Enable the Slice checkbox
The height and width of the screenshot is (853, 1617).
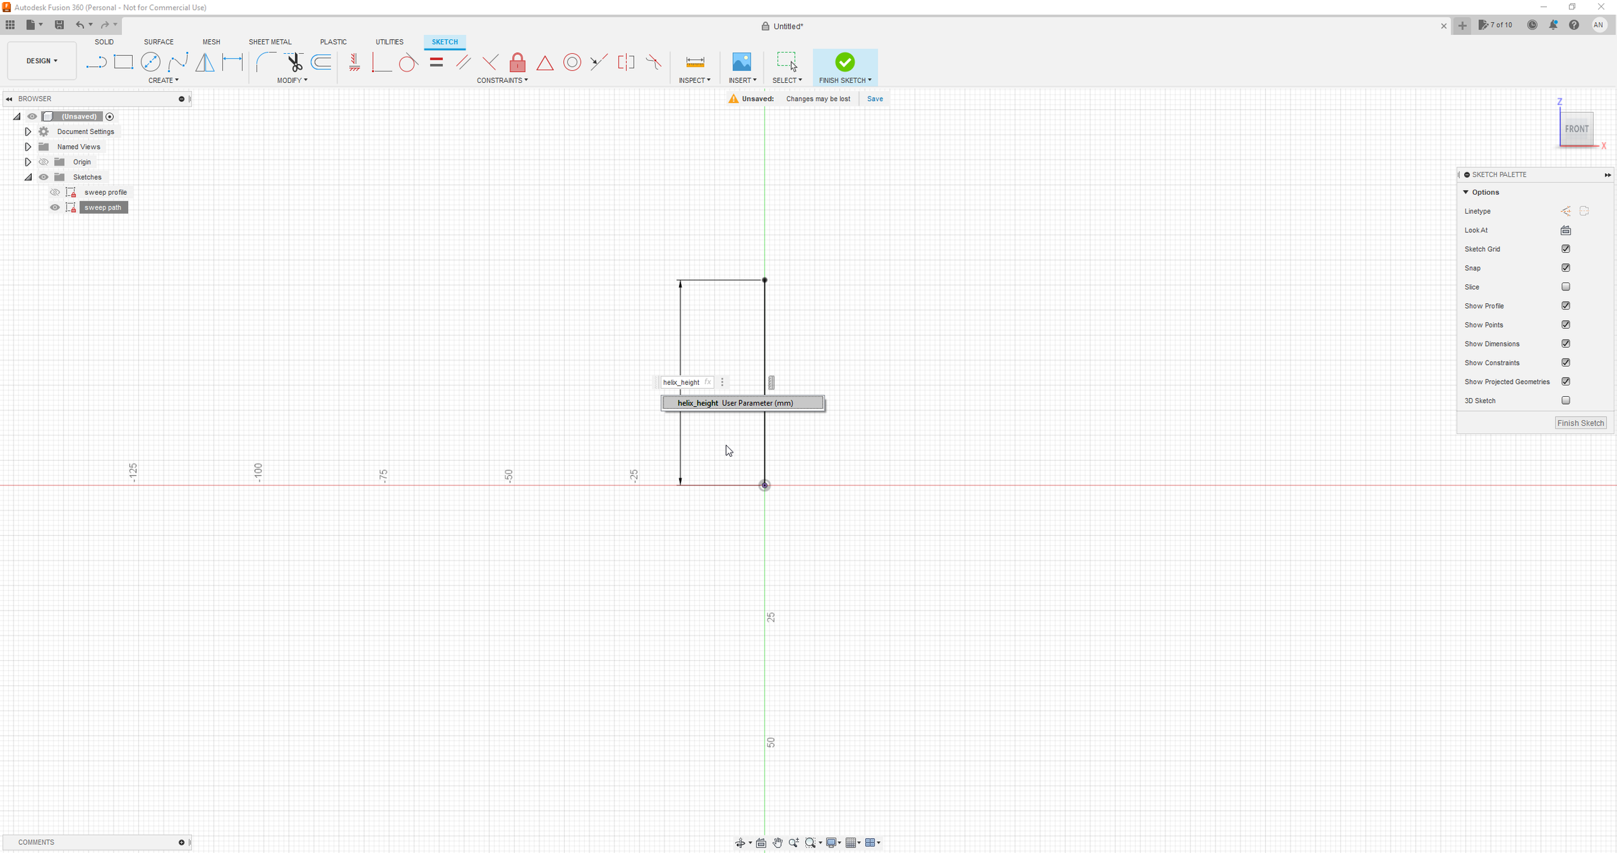(1566, 287)
